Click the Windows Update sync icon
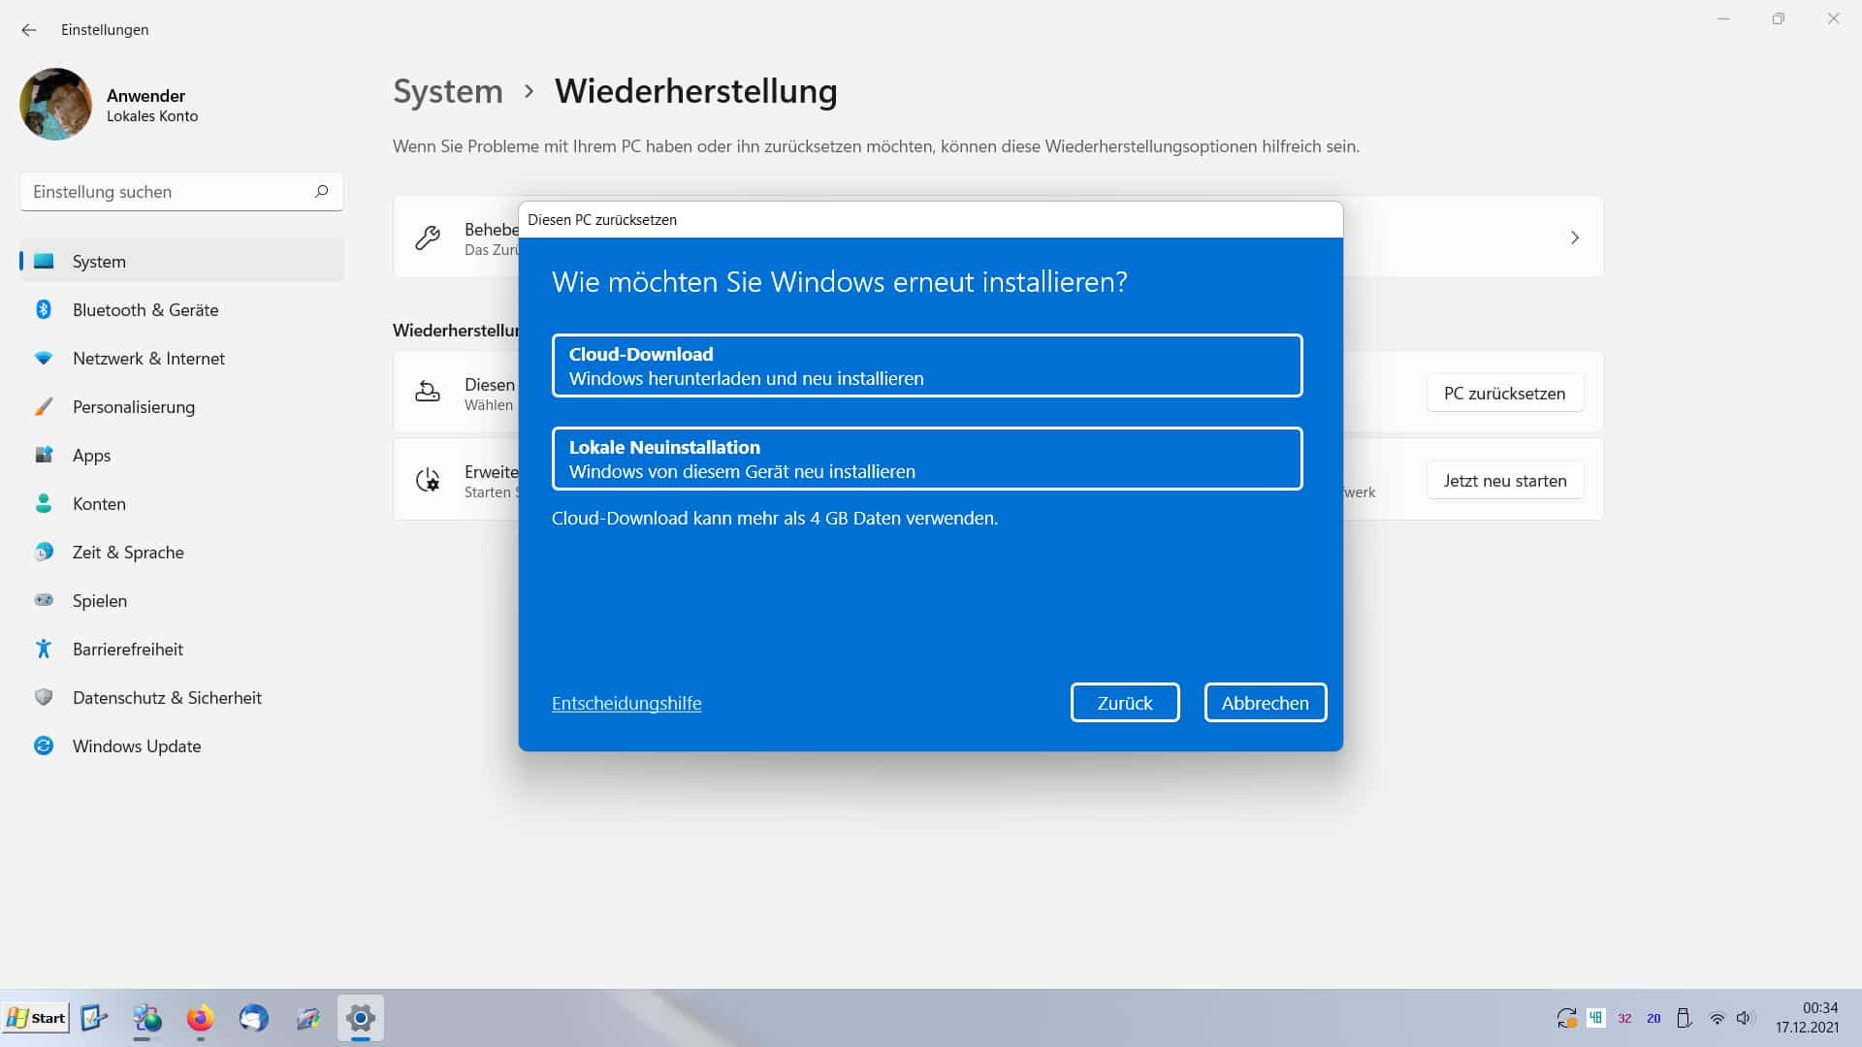The image size is (1862, 1047). [44, 746]
